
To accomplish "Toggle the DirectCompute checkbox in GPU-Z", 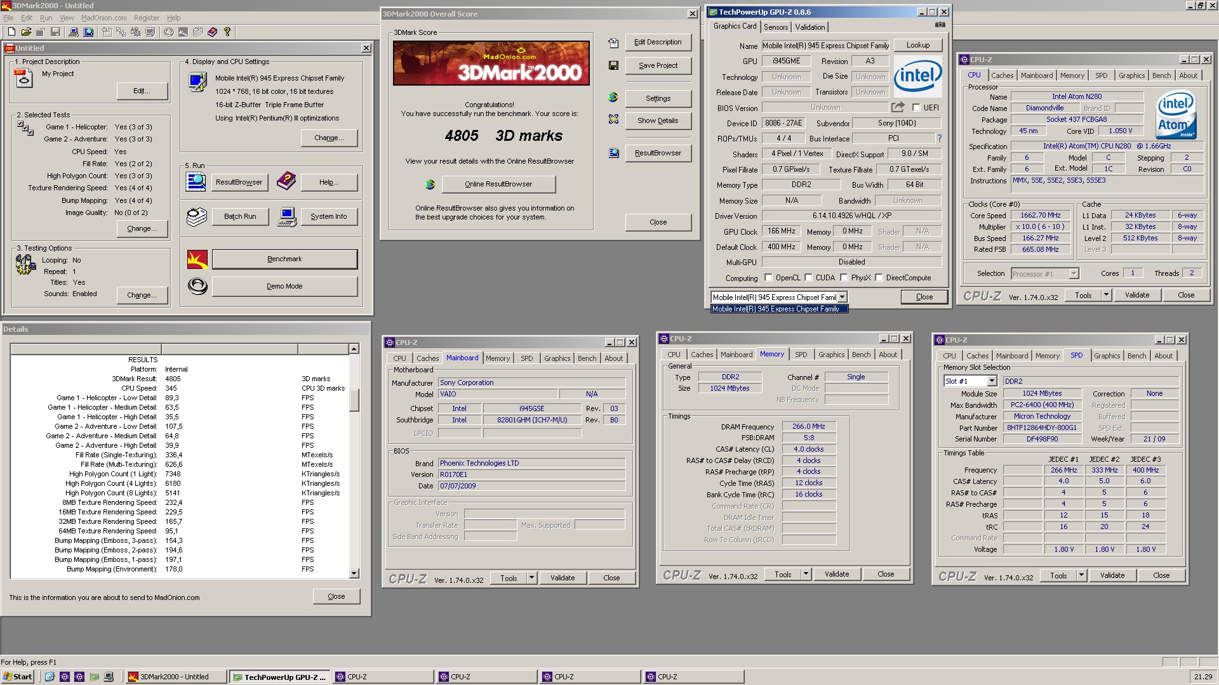I will coord(879,277).
